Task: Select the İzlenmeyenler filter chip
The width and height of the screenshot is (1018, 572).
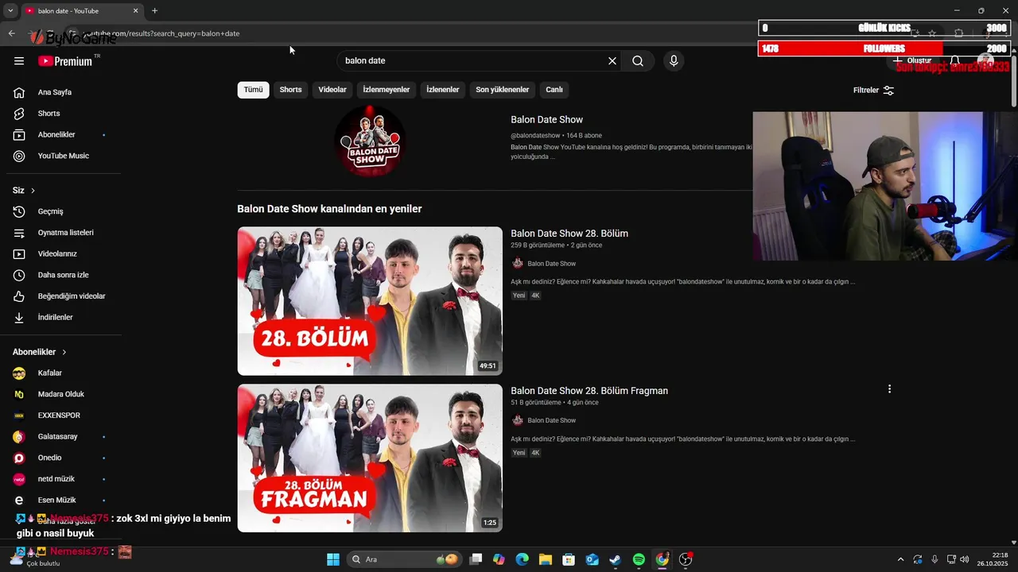Action: pyautogui.click(x=387, y=90)
